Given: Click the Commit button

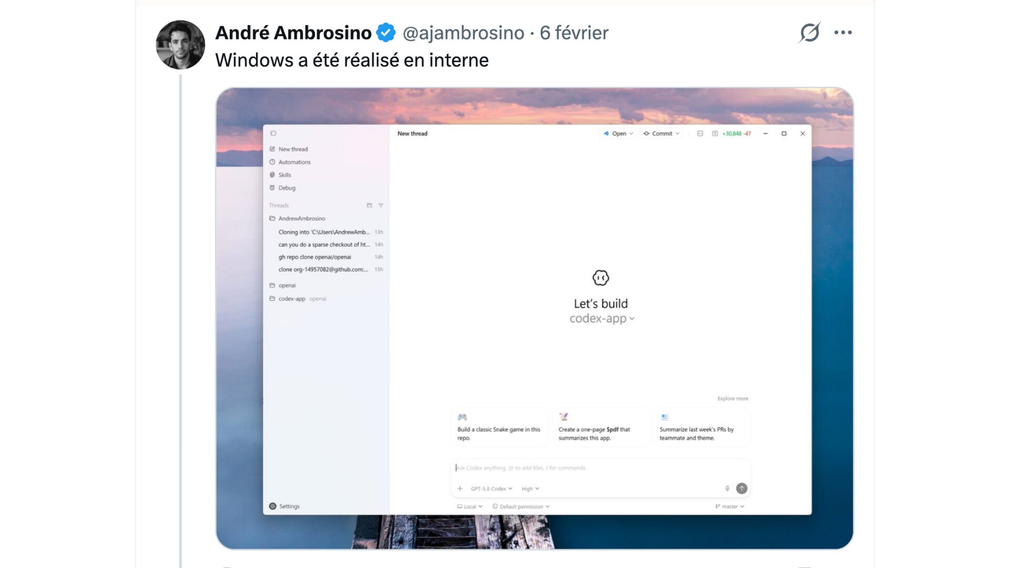Looking at the screenshot, I should [661, 134].
